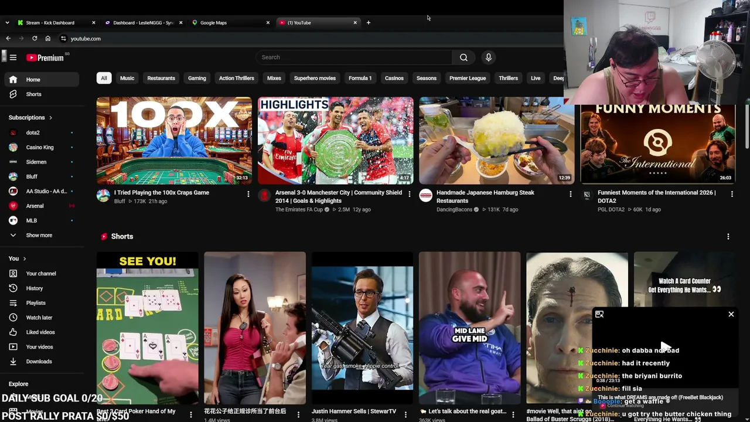Select the Premier League filter chip
The height and width of the screenshot is (422, 750).
click(468, 79)
